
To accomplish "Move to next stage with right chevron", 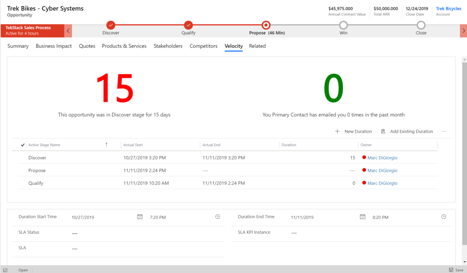I will coord(463,31).
